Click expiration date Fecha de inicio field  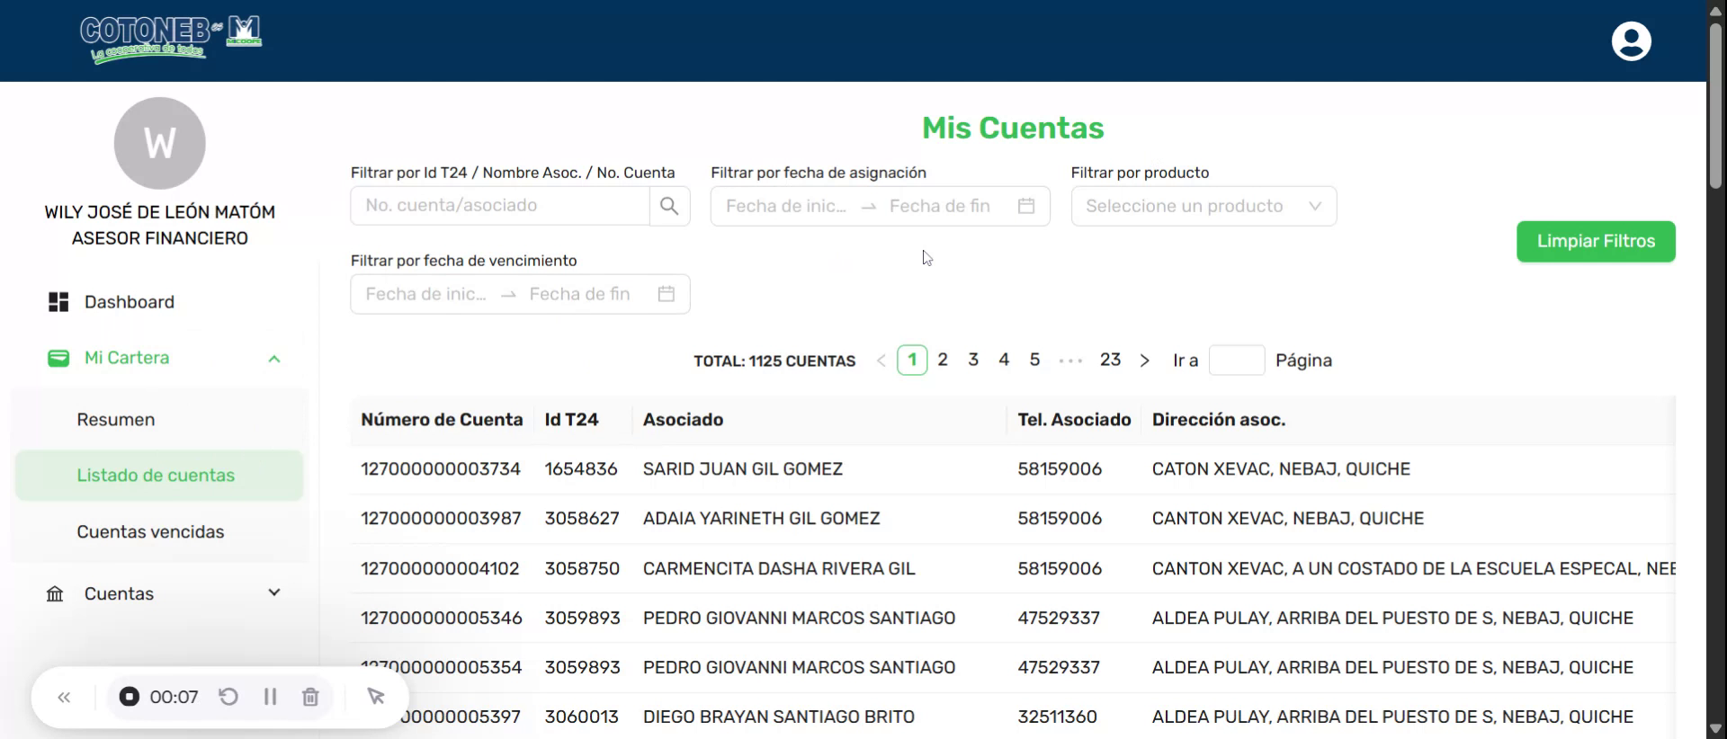[426, 294]
